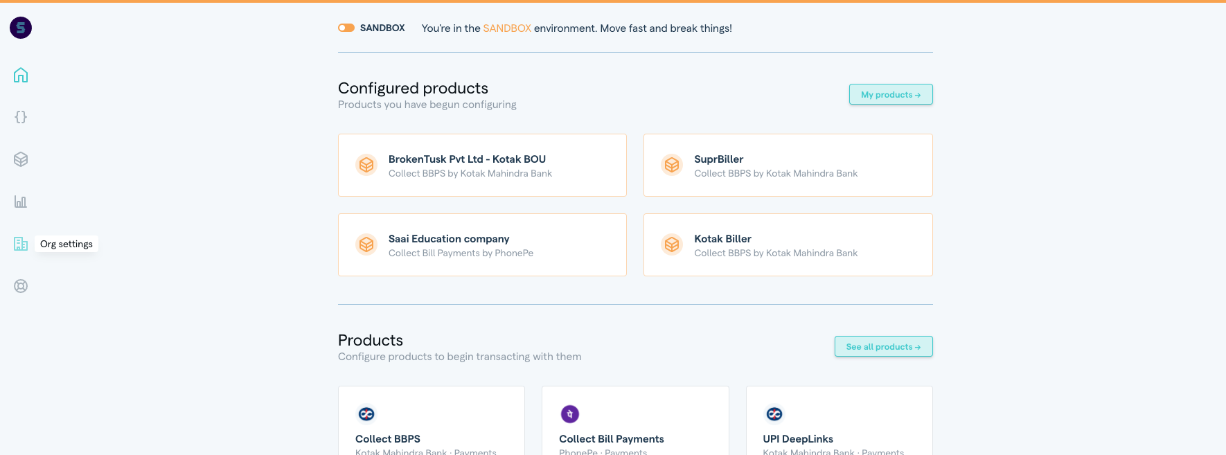Click the PhonePe logo icon
The image size is (1226, 455).
point(569,414)
